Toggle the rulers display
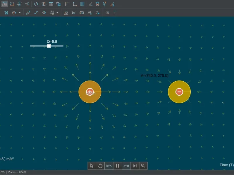The image size is (234, 175). [67, 4]
